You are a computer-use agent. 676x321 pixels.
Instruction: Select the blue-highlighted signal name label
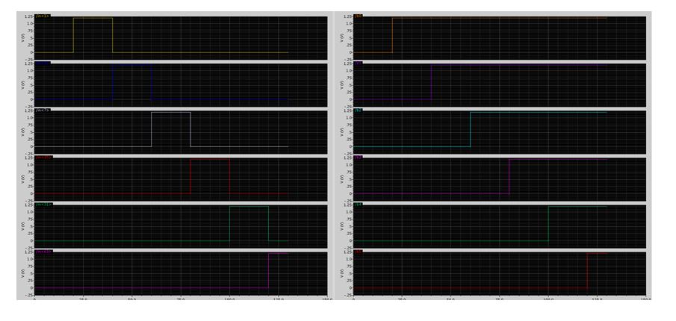click(43, 63)
